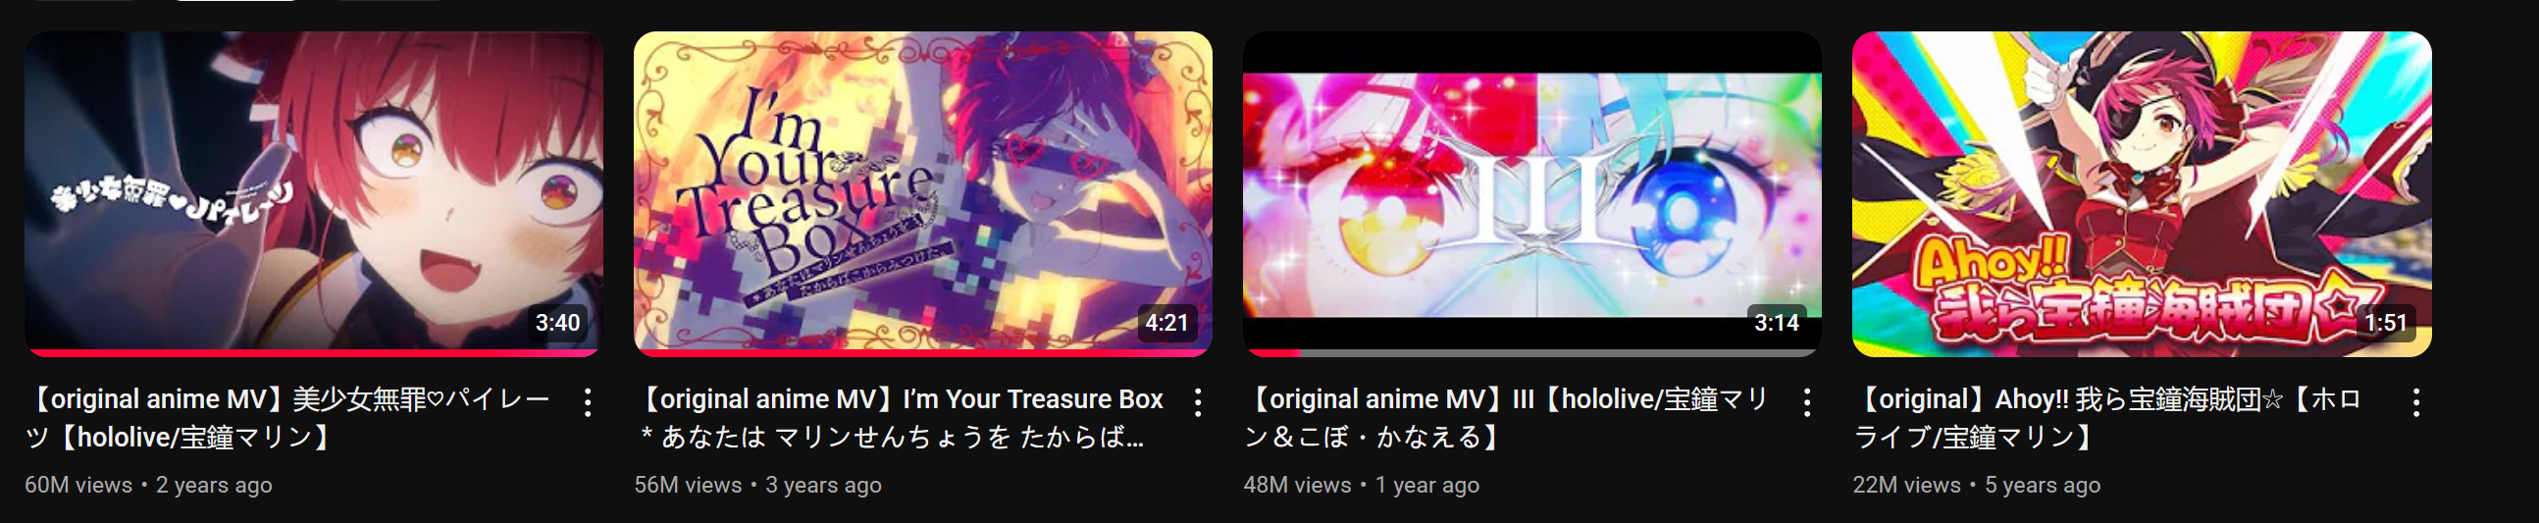Screen dimensions: 2539x523
Task: Open title link Ahoy!! 我ら宝鐘海賊団☆
Action: [2108, 418]
